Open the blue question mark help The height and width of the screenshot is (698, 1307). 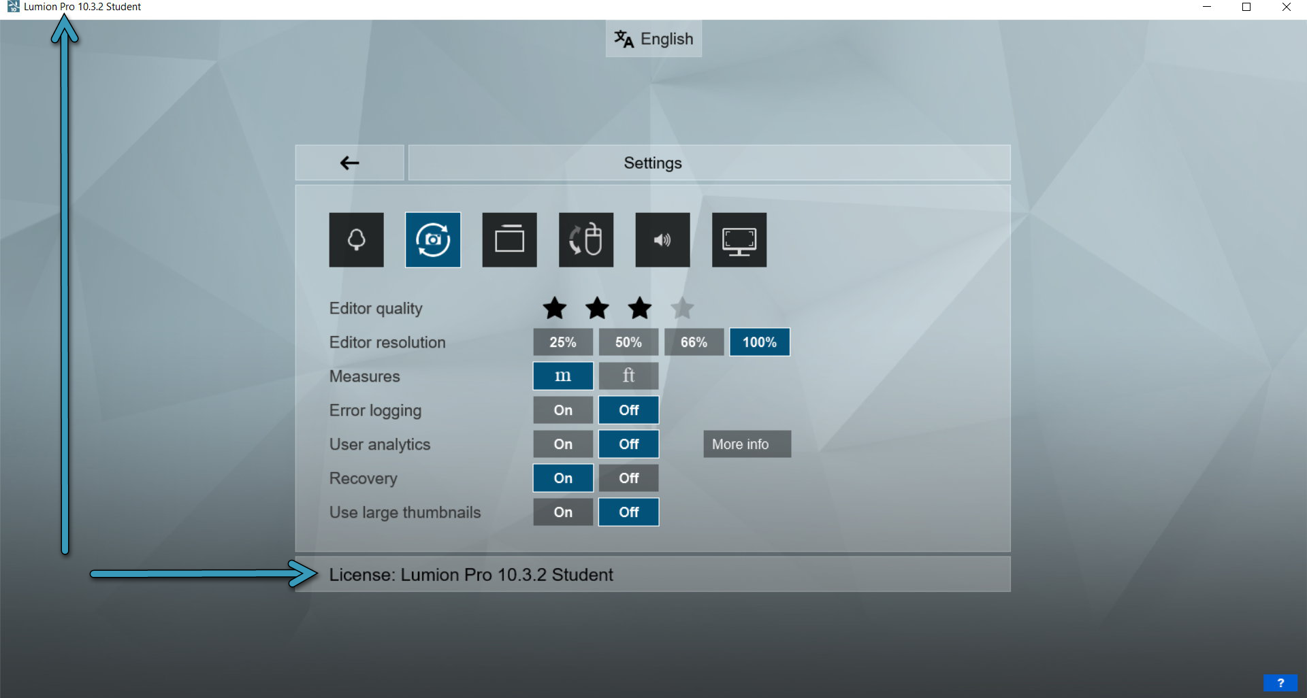point(1280,682)
